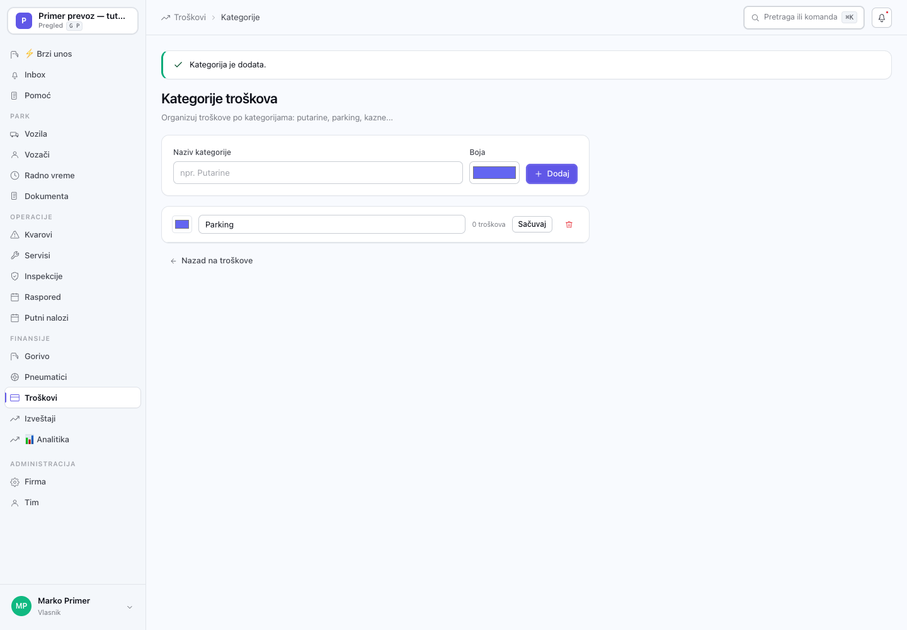Click the search magnifier icon
Image resolution: width=907 pixels, height=630 pixels.
point(755,18)
